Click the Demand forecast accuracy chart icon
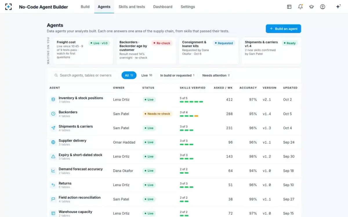Image resolution: width=348 pixels, height=217 pixels. (53, 171)
